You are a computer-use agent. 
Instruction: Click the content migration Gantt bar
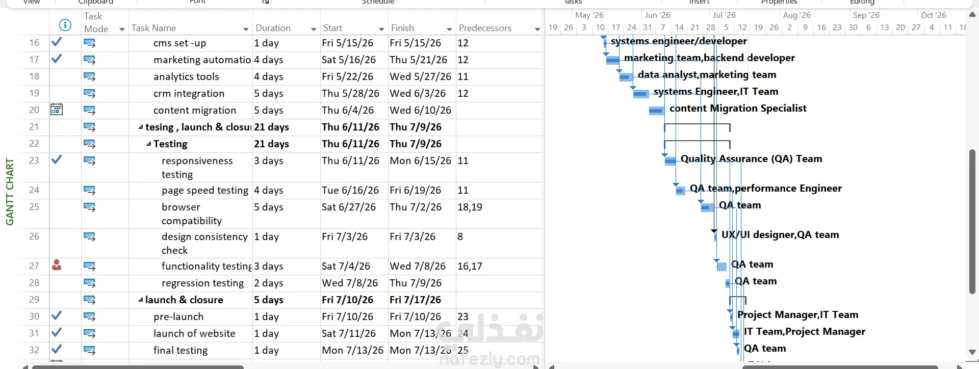[656, 111]
